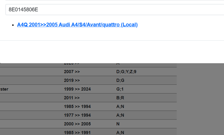Select the 2011 >> year cell

[72, 98]
